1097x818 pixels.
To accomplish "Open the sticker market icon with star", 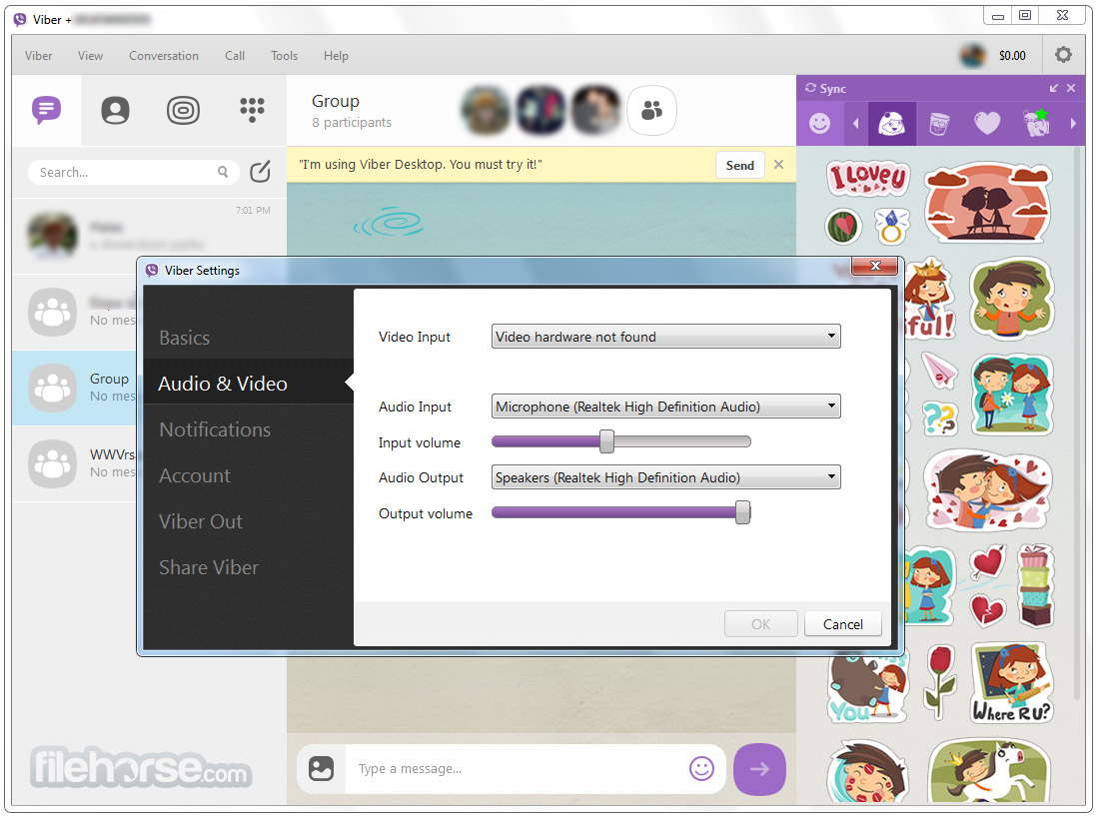I will pyautogui.click(x=1036, y=123).
